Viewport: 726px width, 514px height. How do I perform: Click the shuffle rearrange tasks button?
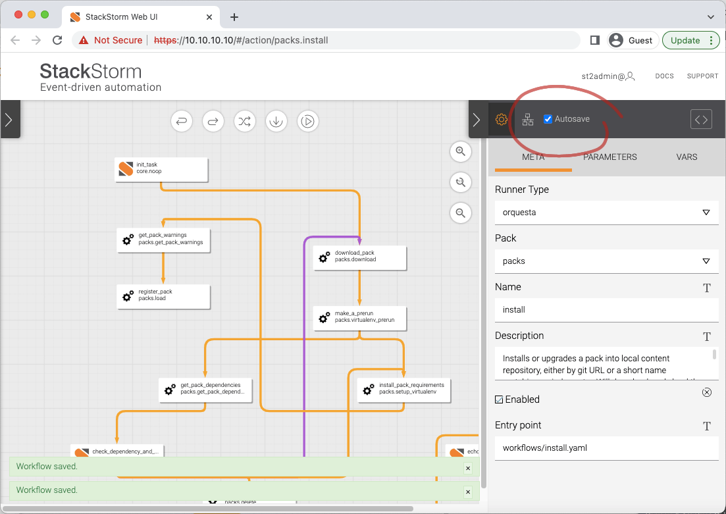point(244,121)
